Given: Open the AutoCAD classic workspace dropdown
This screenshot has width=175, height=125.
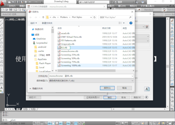Looking at the screenshot, I should [x=13, y=14].
